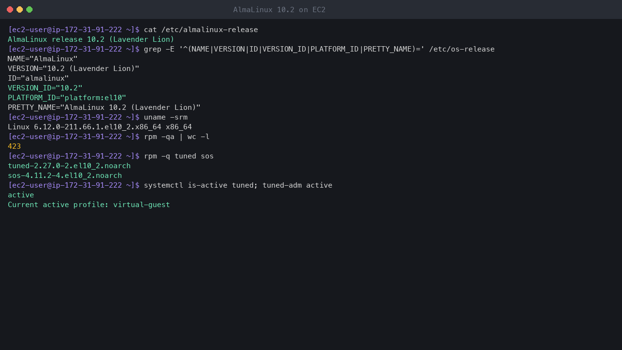
Task: Click the package 'tuned-2.27.0-2.el10_2.noarch'
Action: [x=69, y=166]
